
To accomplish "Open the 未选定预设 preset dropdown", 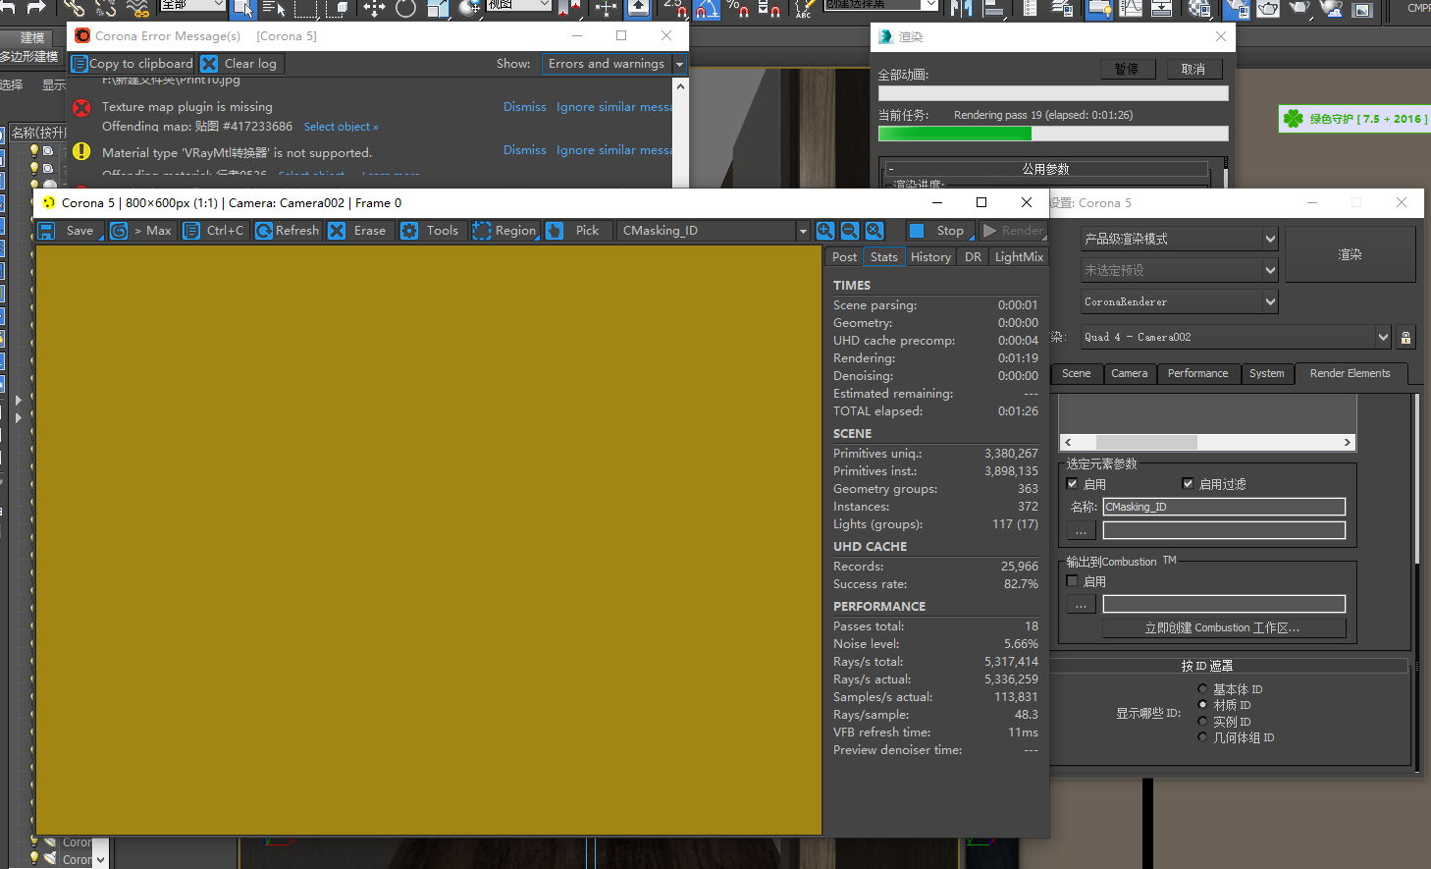I will click(x=1180, y=270).
